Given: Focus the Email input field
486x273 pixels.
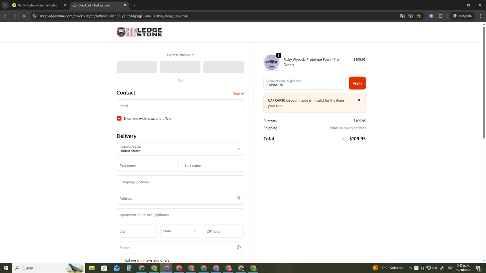Looking at the screenshot, I should 180,106.
